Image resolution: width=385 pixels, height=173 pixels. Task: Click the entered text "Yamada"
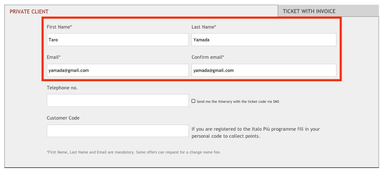tap(202, 40)
